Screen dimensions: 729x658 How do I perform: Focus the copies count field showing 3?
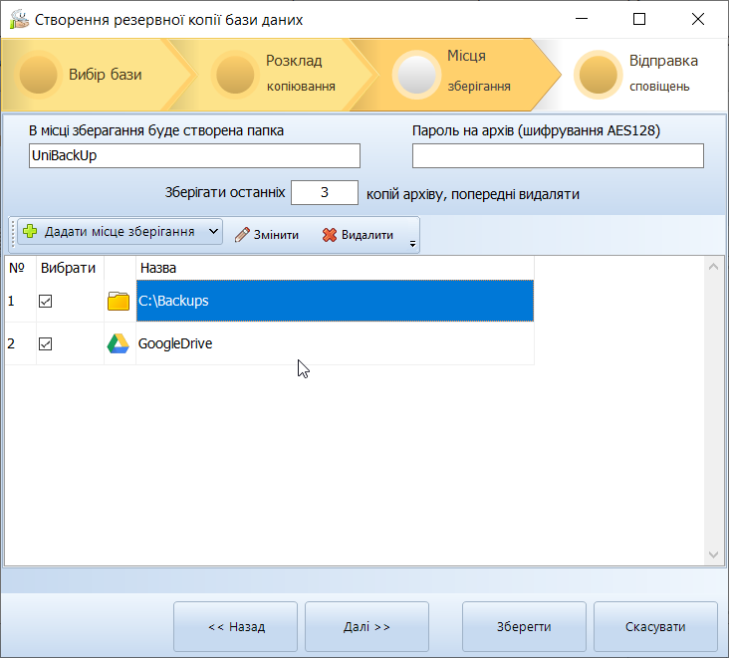325,192
